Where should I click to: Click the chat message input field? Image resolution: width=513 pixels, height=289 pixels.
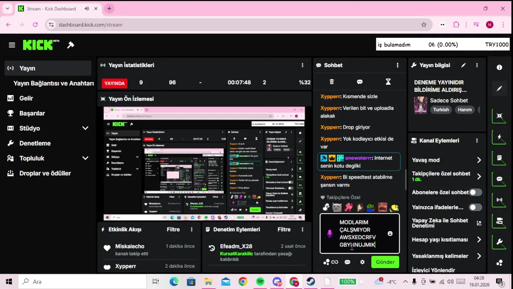[x=360, y=234]
